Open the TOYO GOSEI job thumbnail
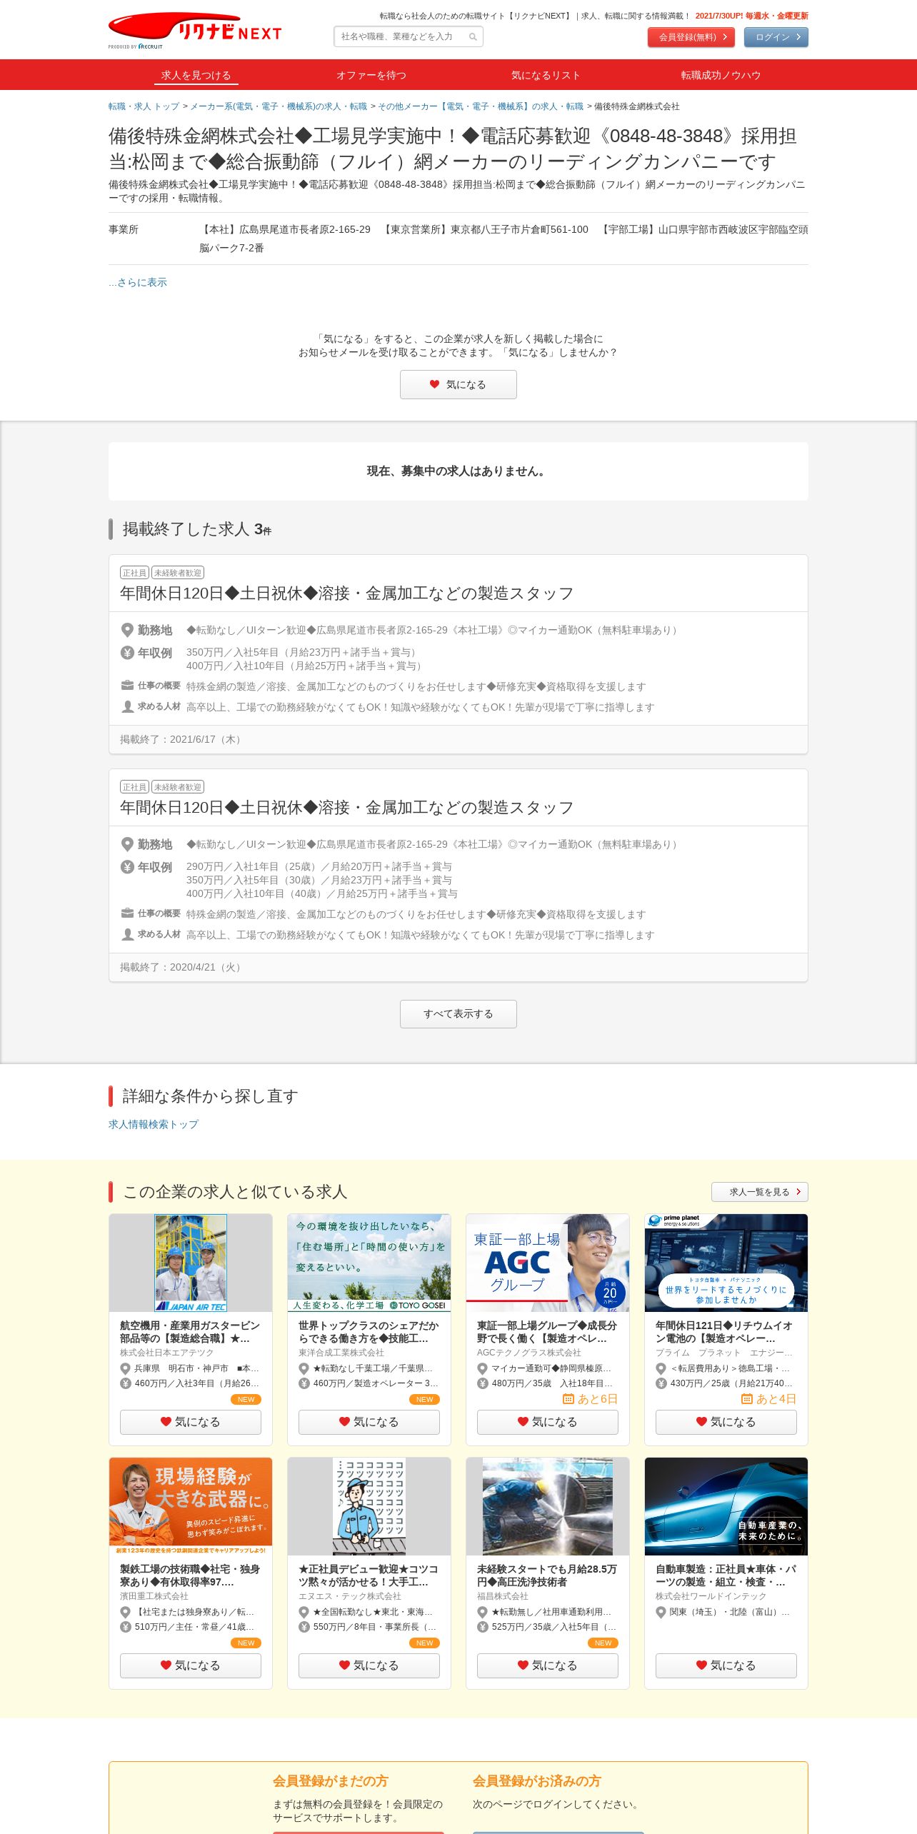This screenshot has width=917, height=1834. coord(369,1263)
